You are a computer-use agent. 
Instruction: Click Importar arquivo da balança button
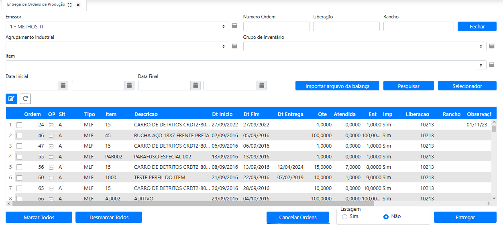click(337, 86)
